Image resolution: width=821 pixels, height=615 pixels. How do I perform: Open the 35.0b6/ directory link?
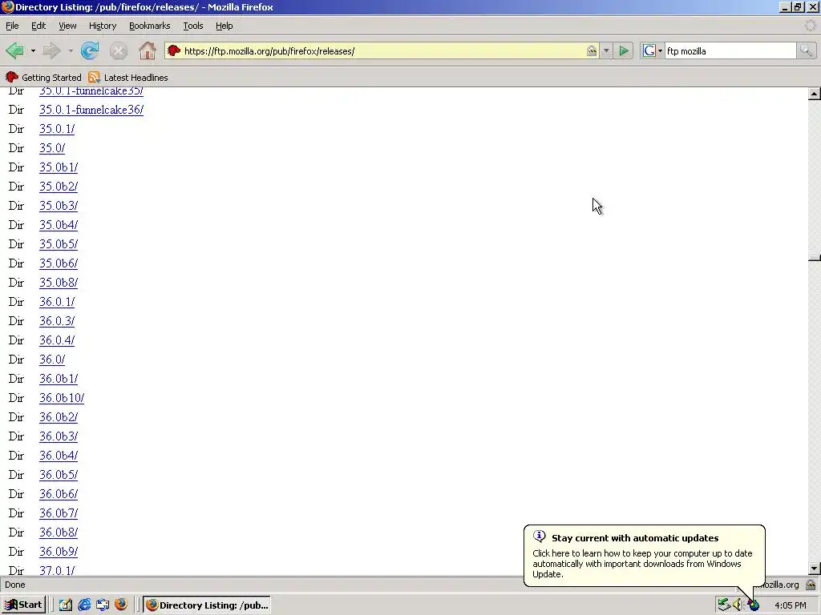59,263
